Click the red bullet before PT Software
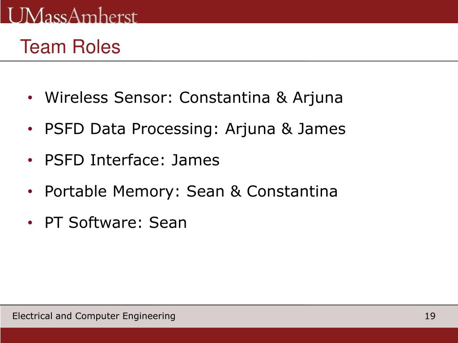Viewport: 458px width, 343px height. pos(30,223)
